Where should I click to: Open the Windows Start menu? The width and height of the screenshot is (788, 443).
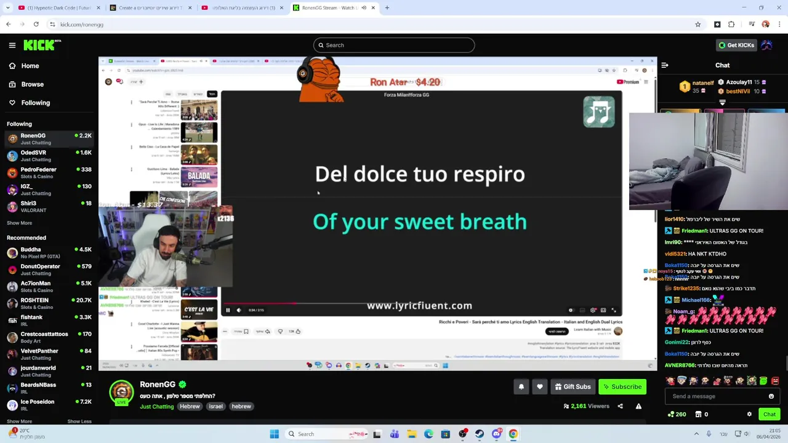tap(274, 434)
